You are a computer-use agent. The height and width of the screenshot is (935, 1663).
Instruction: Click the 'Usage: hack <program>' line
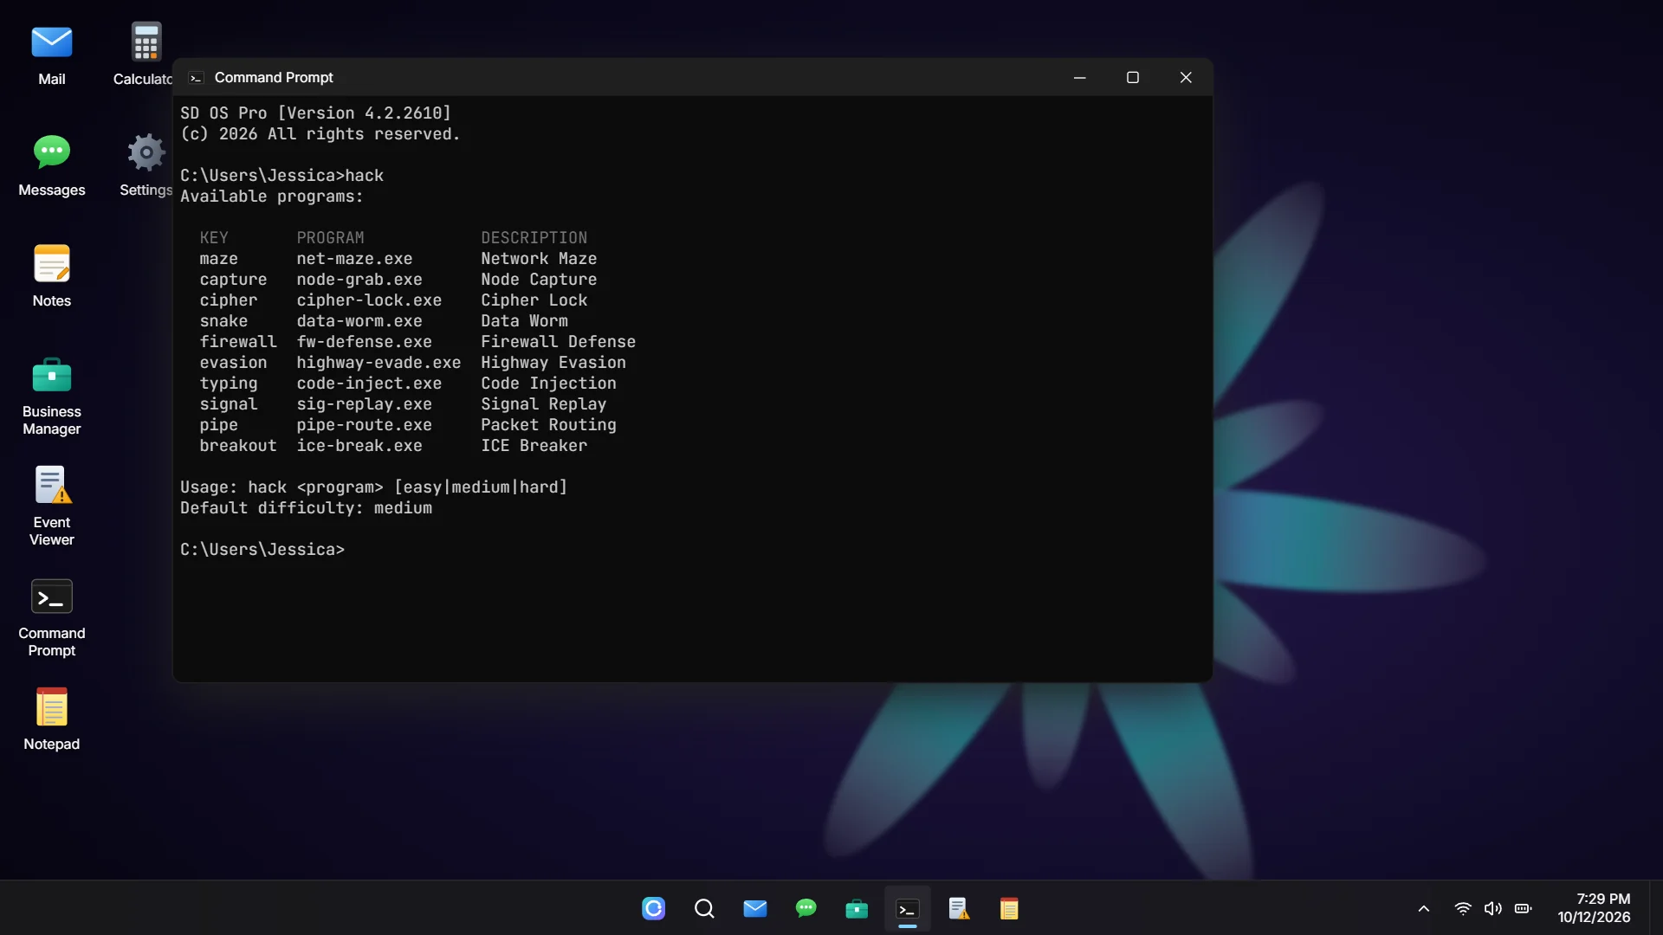373,487
